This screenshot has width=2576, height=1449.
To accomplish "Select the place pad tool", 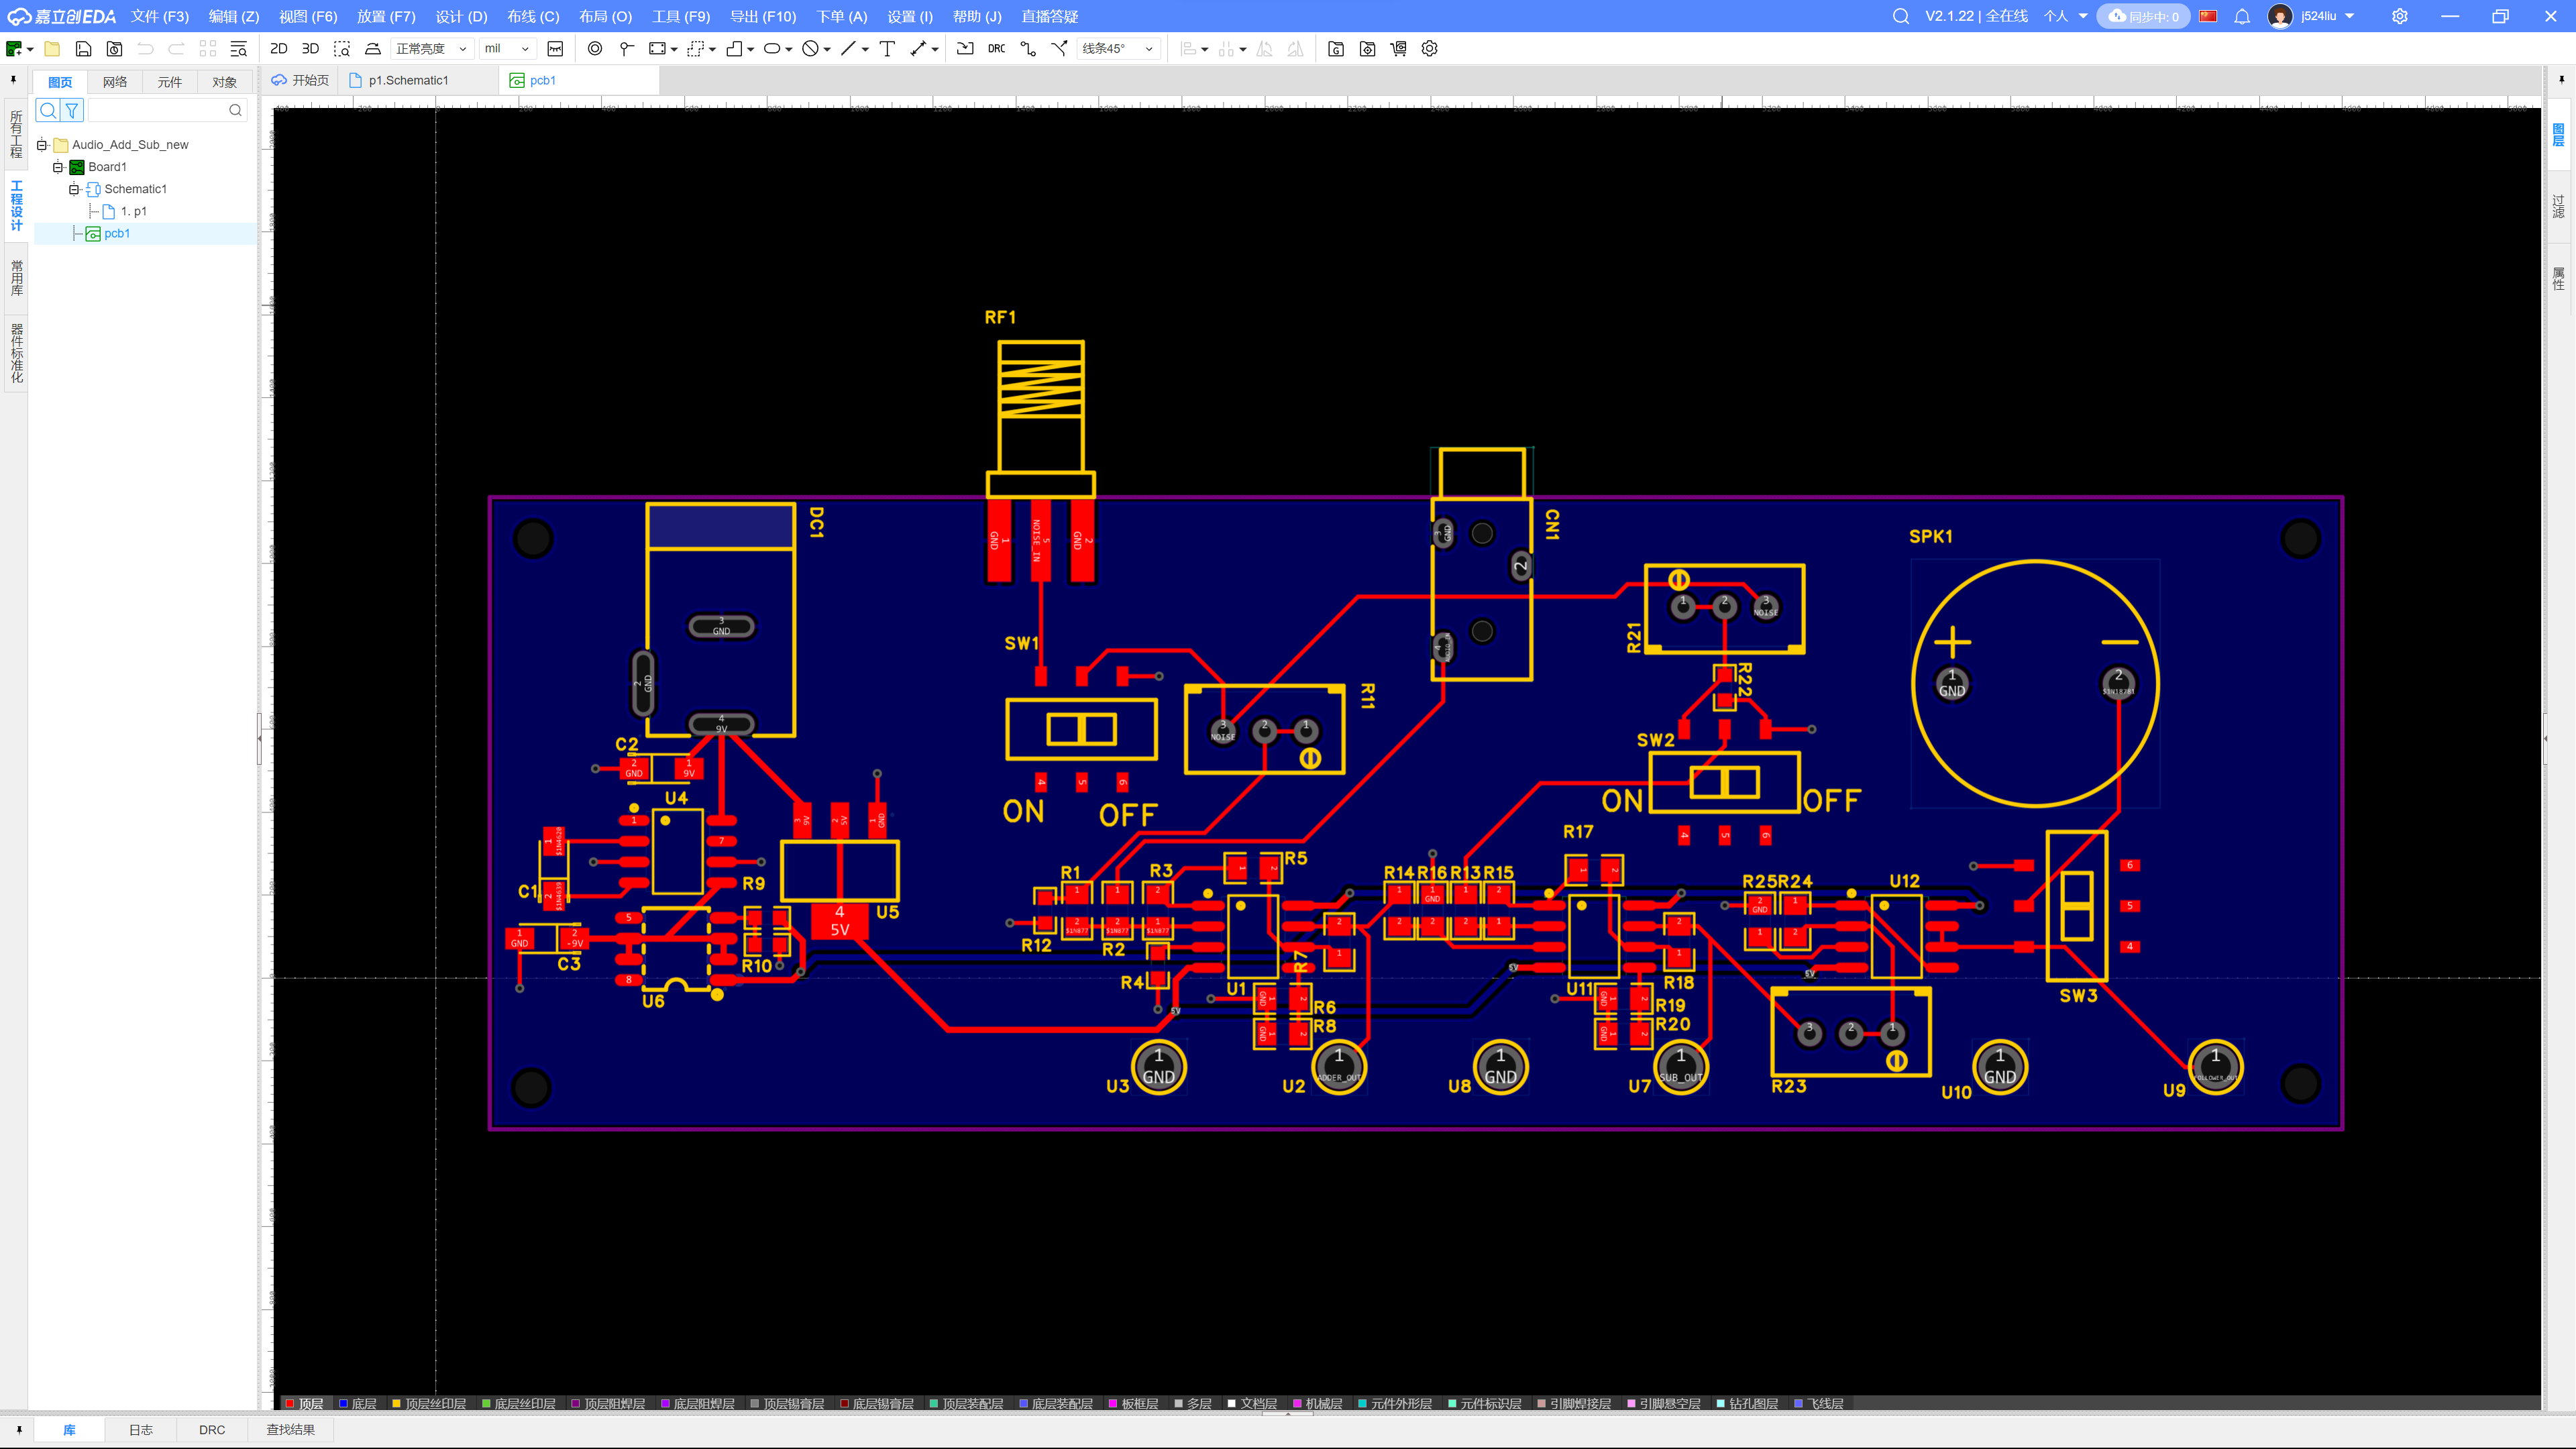I will point(595,49).
